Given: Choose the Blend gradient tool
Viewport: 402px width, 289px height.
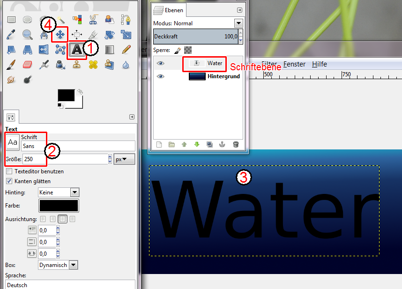Looking at the screenshot, I should (x=110, y=50).
